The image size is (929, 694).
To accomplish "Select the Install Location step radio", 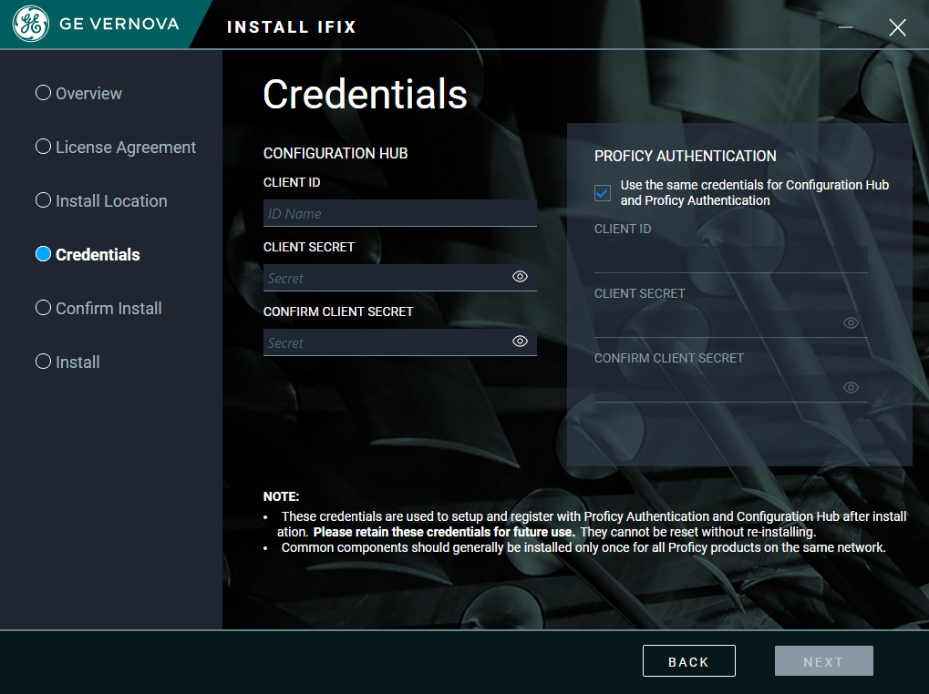I will [43, 200].
